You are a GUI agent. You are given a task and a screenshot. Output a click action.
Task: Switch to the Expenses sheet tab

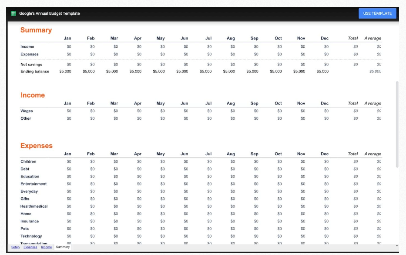click(30, 247)
